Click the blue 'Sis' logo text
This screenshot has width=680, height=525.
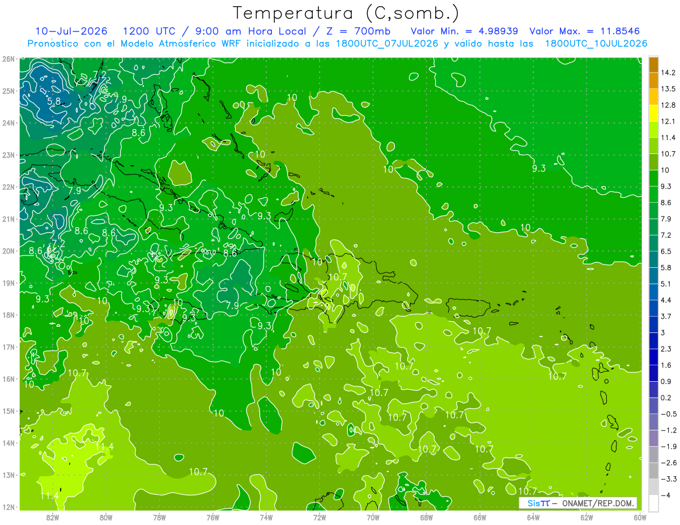tap(533, 503)
